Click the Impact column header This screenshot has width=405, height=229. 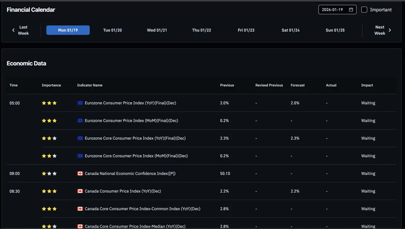click(x=367, y=85)
